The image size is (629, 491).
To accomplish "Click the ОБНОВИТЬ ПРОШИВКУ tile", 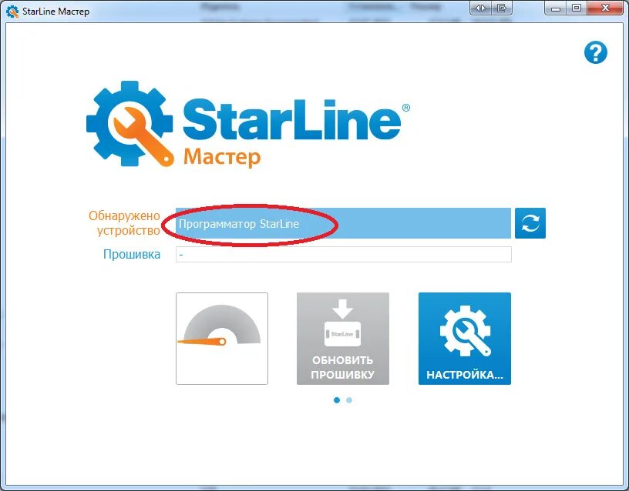I will pyautogui.click(x=342, y=339).
